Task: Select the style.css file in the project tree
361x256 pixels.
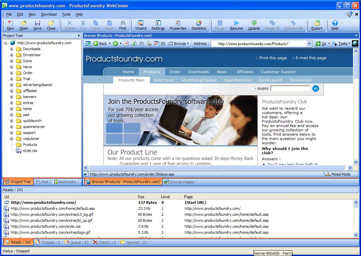Action: (x=30, y=151)
